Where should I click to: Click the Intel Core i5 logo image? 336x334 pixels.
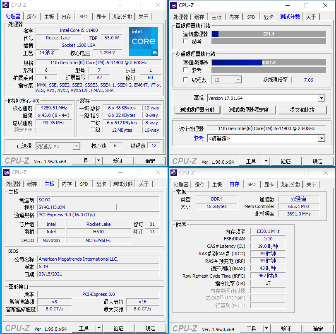[x=144, y=41]
